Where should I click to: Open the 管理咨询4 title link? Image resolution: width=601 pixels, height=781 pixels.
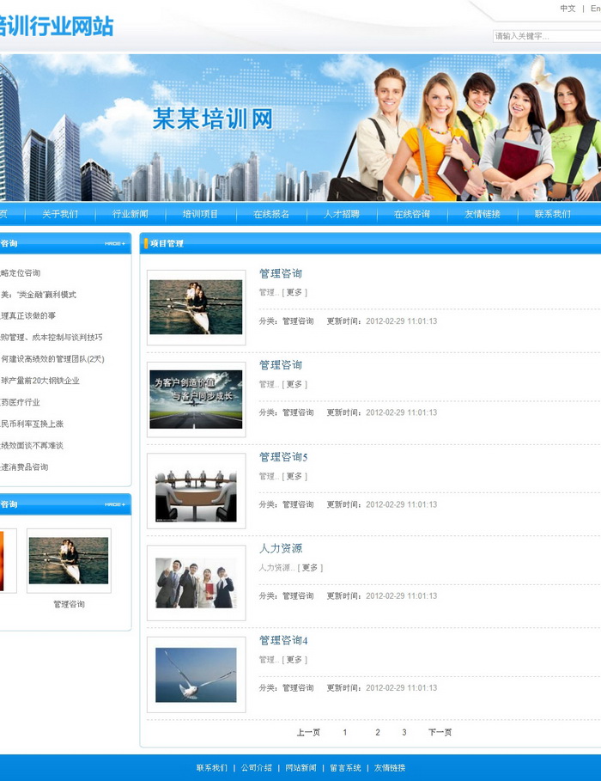pyautogui.click(x=283, y=640)
